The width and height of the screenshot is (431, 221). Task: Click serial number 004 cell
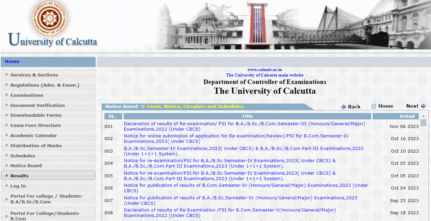(108, 163)
